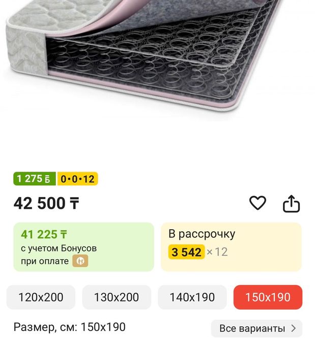
Task: Tap the yellow 0·0·12 installment badge
Action: 77,179
